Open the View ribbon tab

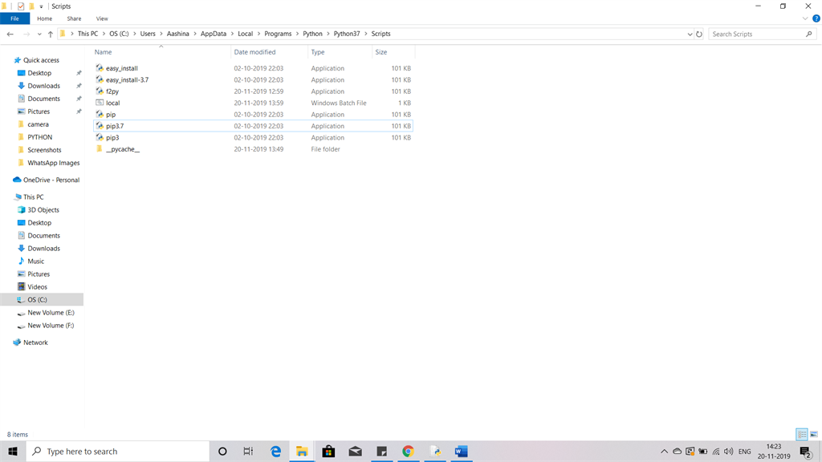[102, 18]
